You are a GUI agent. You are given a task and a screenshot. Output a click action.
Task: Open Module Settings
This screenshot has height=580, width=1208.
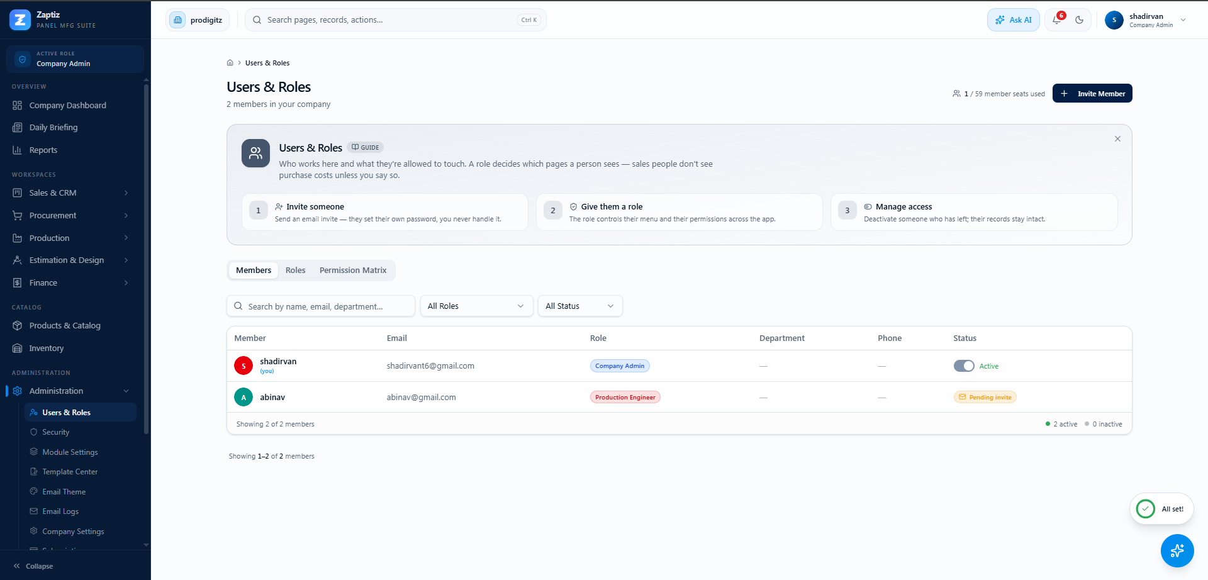click(x=81, y=452)
